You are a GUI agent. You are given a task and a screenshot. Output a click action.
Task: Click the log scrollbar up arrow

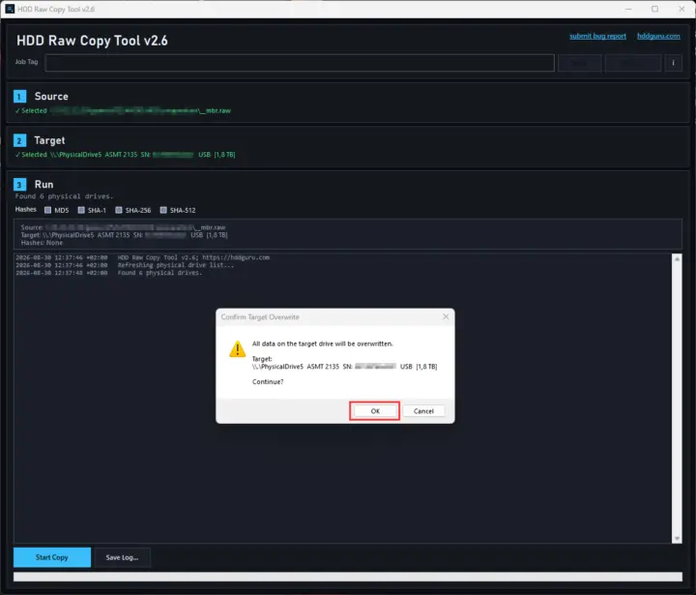677,259
